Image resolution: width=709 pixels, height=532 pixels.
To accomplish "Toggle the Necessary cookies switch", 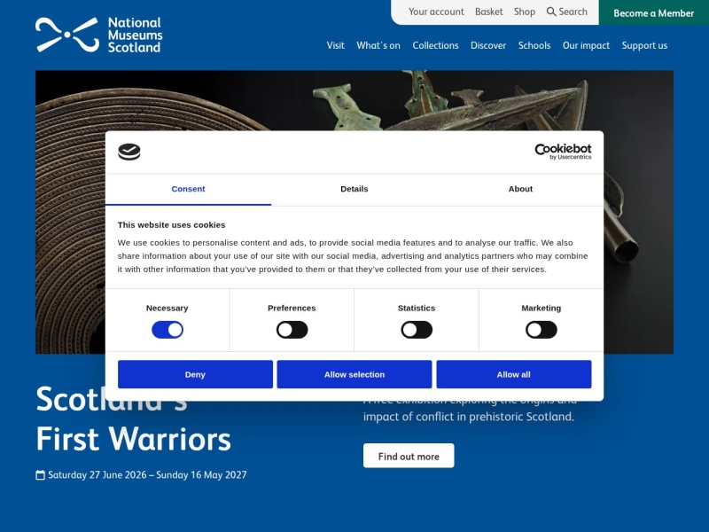I will point(168,330).
